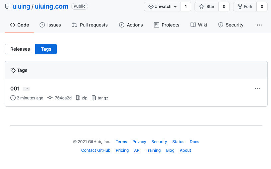Open the footer Privacy link
Viewport: 271px width, 169px height.
pos(139,142)
